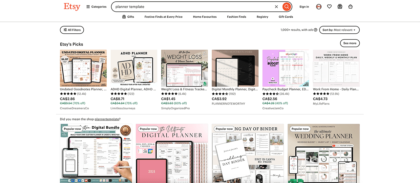Open Registry nav item
This screenshot has height=183, width=420.
coord(262,17)
